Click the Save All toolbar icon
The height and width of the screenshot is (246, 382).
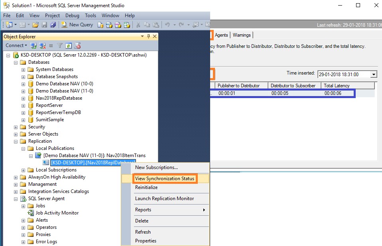(x=53, y=25)
